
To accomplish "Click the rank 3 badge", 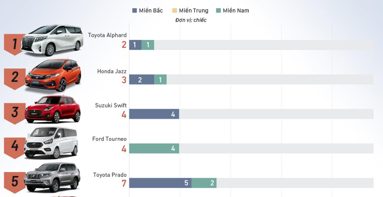I will 14,113.
